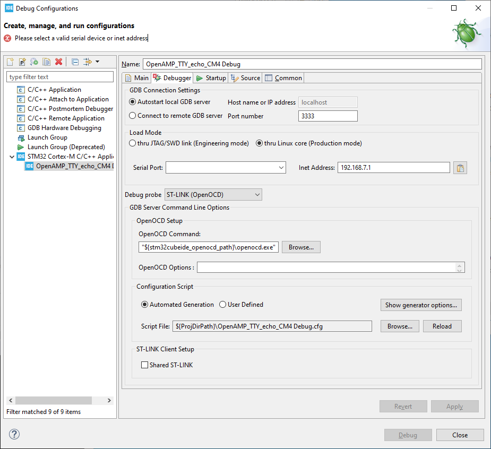Screen dimensions: 491x449
Task: Click Export launch configuration icon
Action: [34, 62]
